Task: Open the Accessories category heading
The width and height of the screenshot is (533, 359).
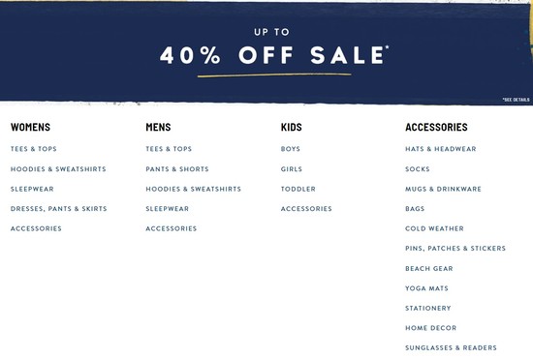Action: point(436,127)
